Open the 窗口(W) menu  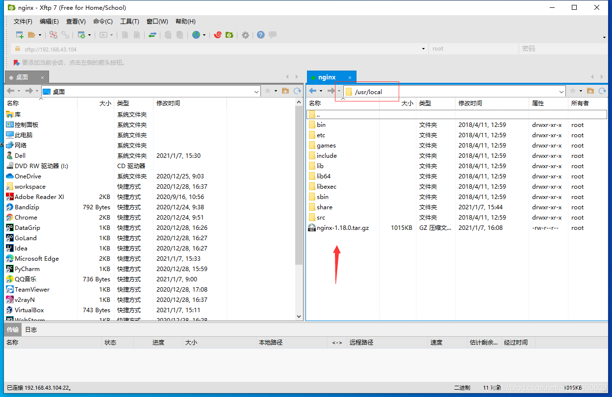157,22
